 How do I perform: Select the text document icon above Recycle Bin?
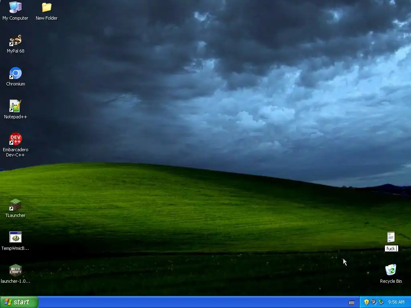click(x=391, y=237)
